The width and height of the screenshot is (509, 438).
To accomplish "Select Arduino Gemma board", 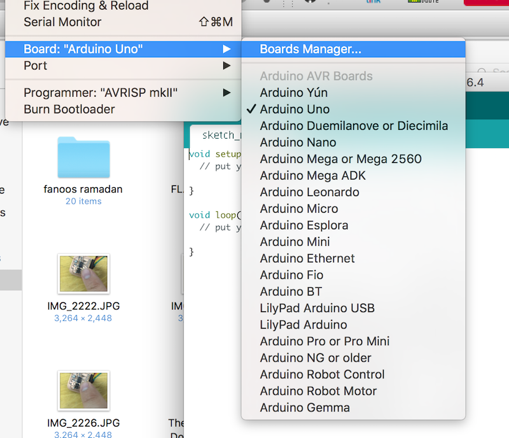I will click(353, 407).
